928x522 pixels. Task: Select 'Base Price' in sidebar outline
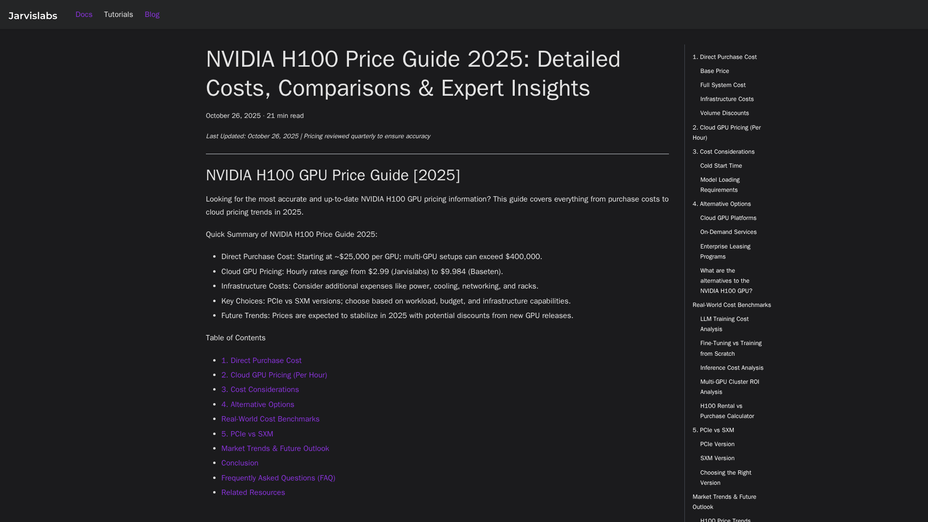point(714,71)
